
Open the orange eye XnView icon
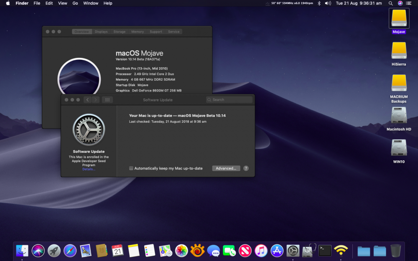coord(198,251)
